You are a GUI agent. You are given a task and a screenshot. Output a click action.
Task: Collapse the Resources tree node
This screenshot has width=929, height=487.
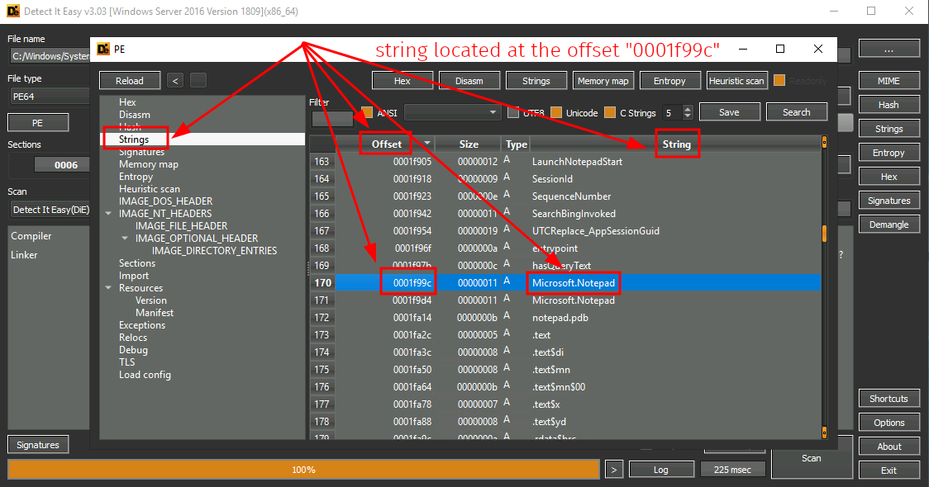108,288
